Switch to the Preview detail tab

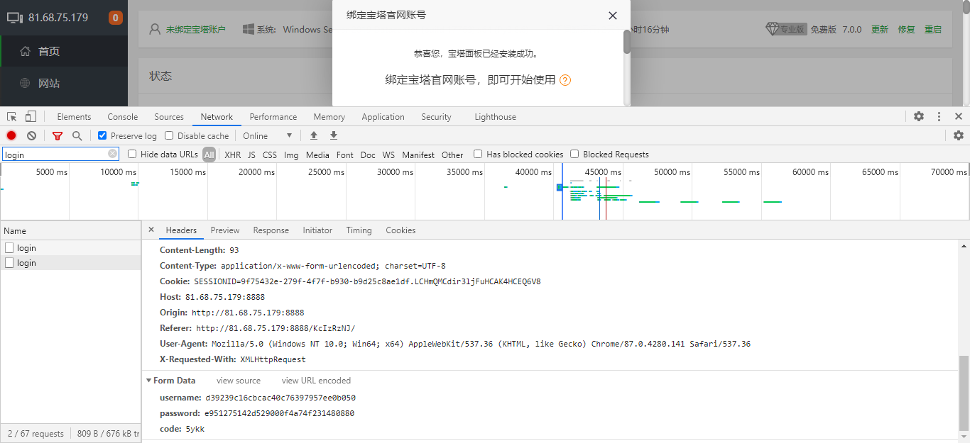225,230
